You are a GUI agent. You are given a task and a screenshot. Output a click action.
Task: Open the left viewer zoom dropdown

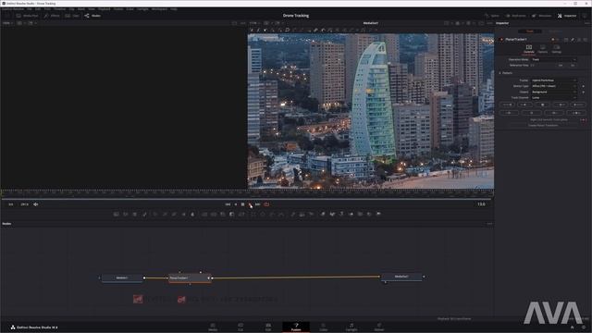(7, 23)
